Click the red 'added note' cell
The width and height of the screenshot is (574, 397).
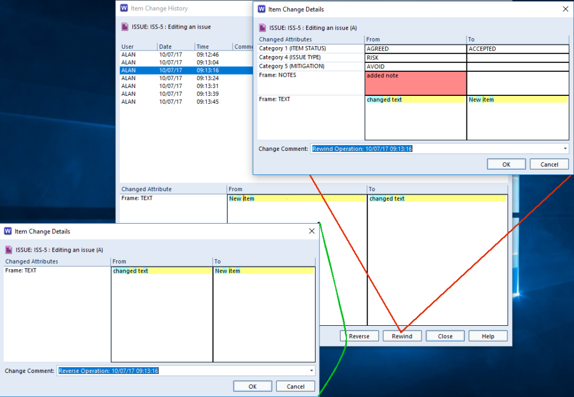pyautogui.click(x=415, y=83)
